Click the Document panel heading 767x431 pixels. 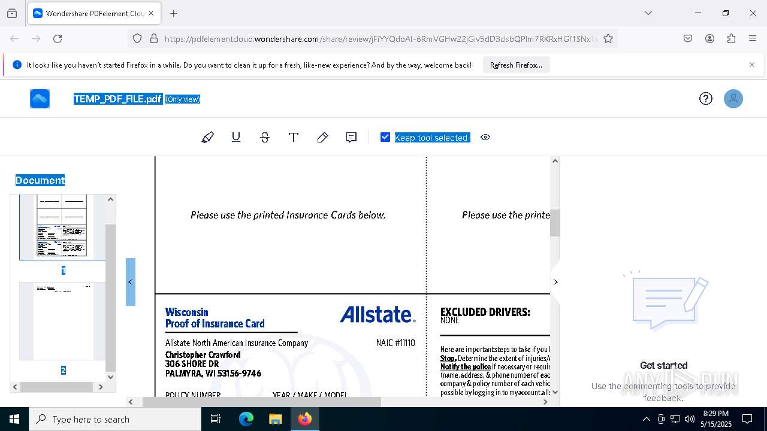(x=40, y=180)
